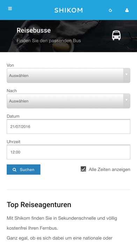Click the Suchen button
This screenshot has width=137, height=244.
23,169
